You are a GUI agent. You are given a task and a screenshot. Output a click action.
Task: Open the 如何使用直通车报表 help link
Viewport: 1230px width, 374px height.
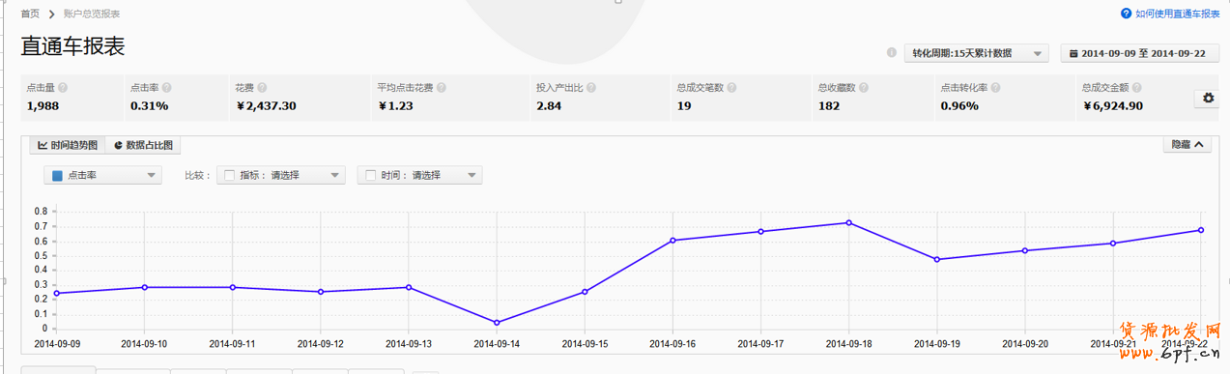pos(1169,14)
